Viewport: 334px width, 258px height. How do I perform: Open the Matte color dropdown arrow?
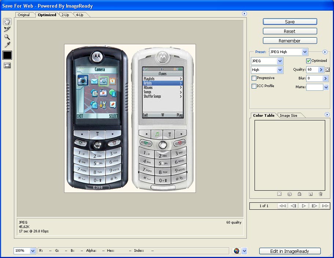click(x=326, y=87)
